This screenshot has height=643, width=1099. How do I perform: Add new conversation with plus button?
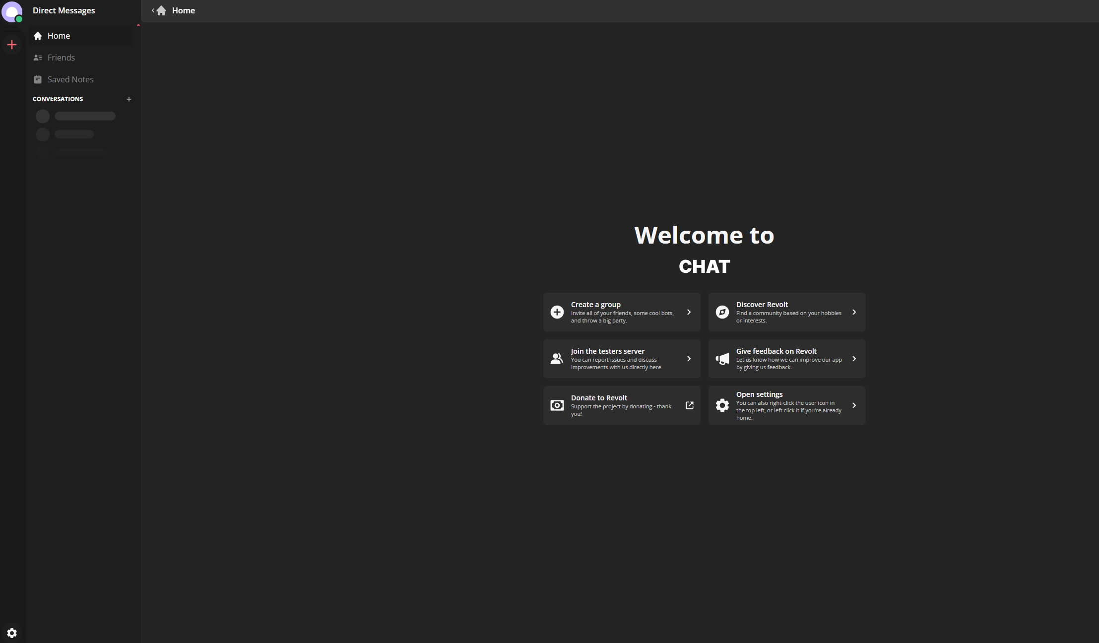[x=129, y=99]
